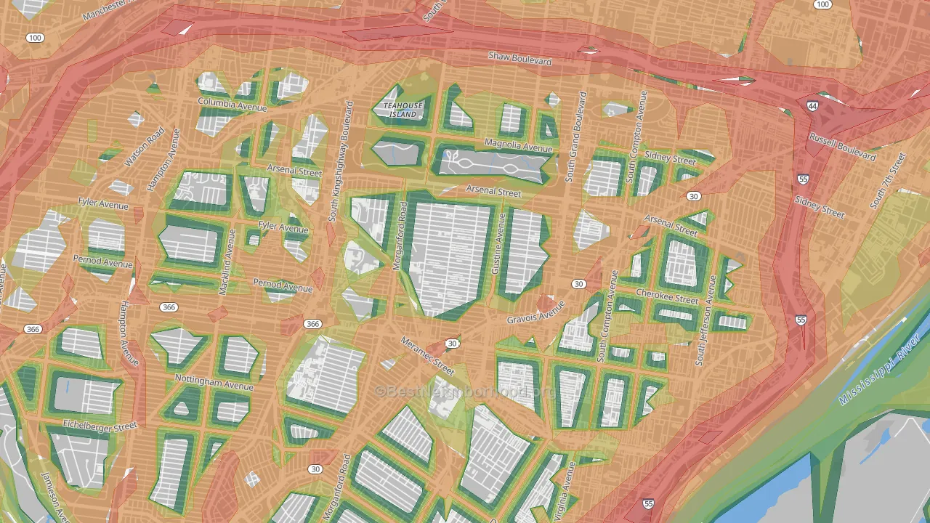930x523 pixels.
Task: Click the route 30 shield between Gustine and Gravois
Action: click(578, 283)
